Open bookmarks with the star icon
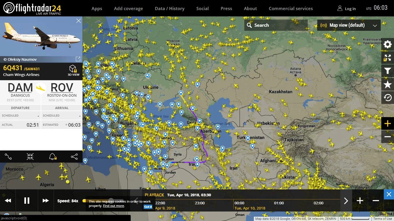Image resolution: width=394 pixels, height=221 pixels. (x=388, y=84)
